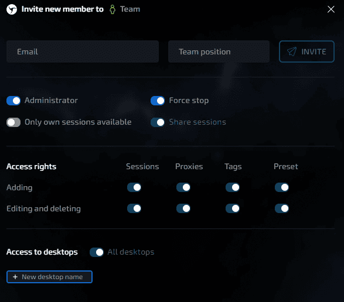Click the All desktops label
Viewport: 344px width, 302px height.
tap(131, 252)
